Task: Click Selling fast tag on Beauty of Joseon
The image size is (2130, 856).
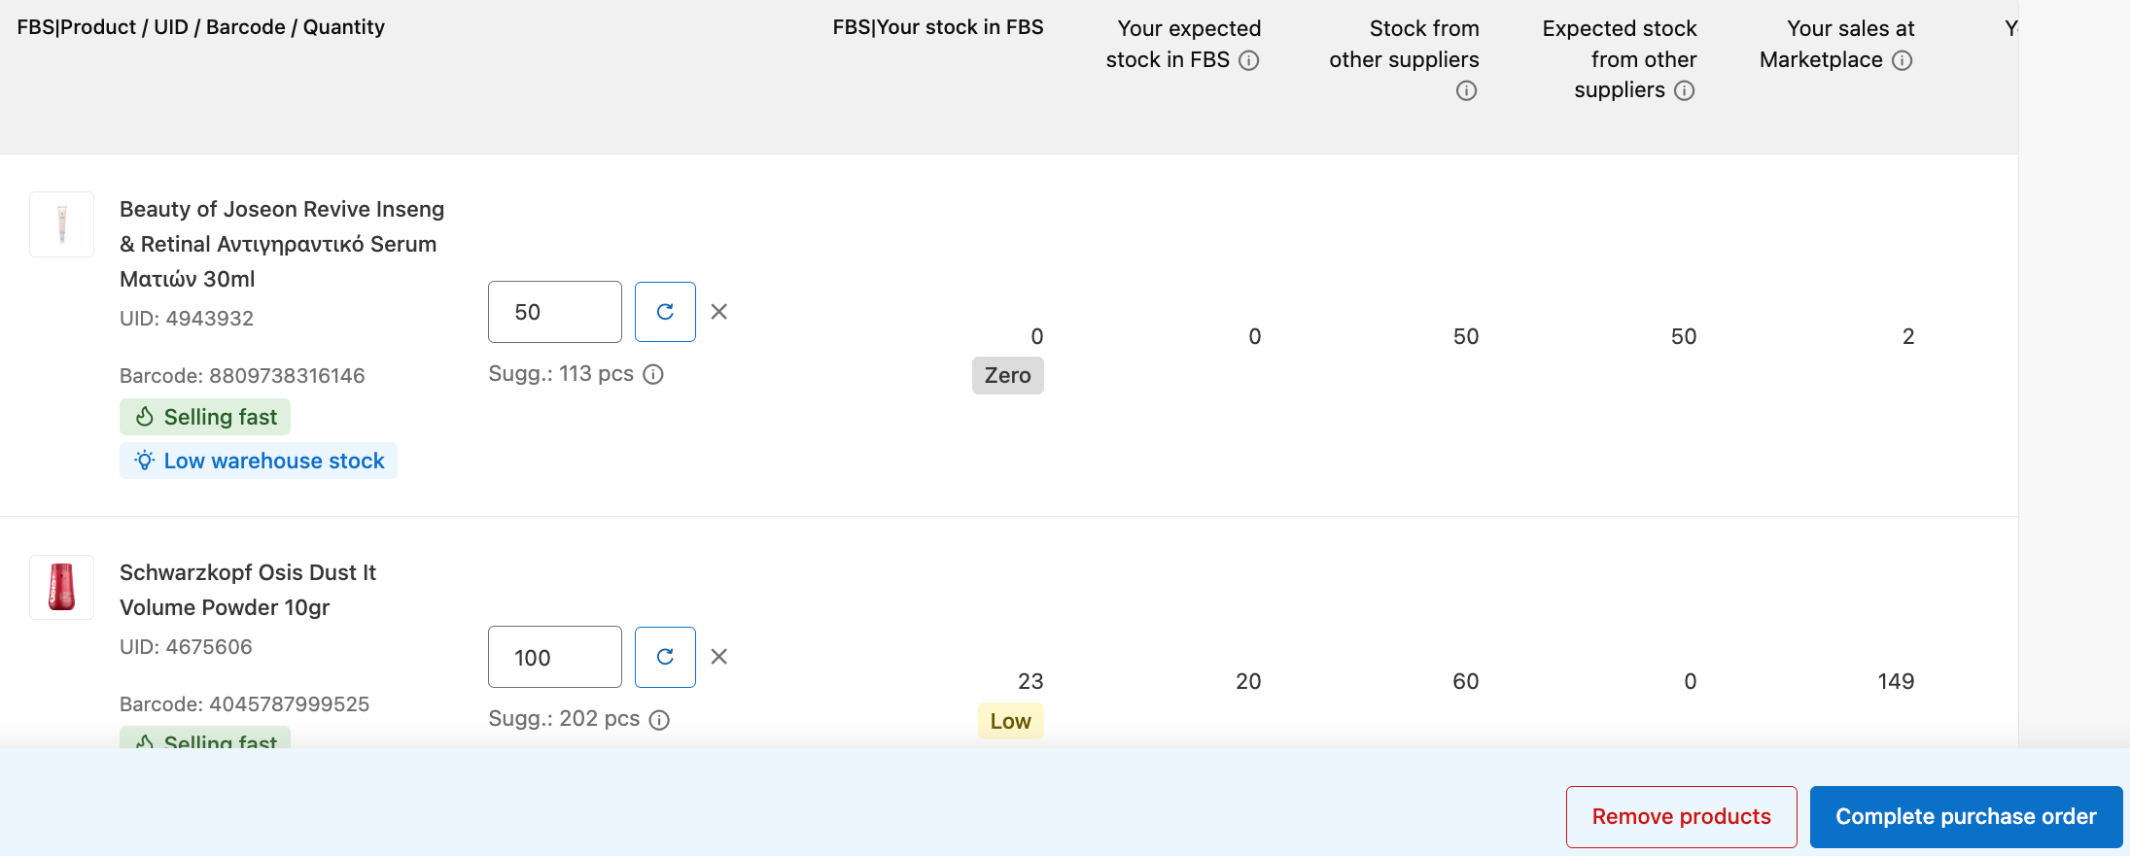Action: pyautogui.click(x=205, y=417)
